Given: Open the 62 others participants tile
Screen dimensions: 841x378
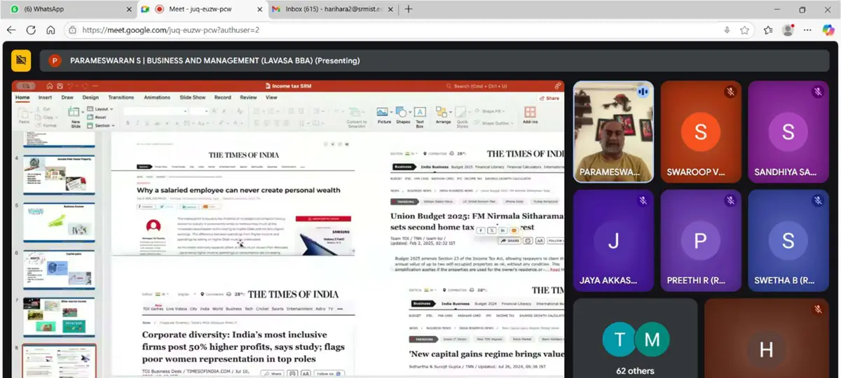Looking at the screenshot, I should coord(635,338).
